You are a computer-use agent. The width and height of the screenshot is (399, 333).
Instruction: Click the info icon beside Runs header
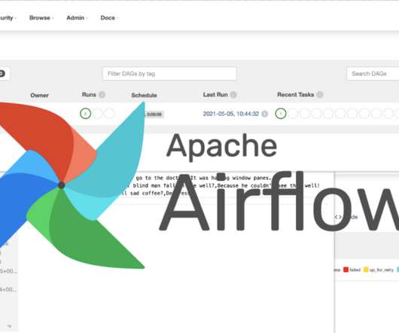[x=102, y=94]
